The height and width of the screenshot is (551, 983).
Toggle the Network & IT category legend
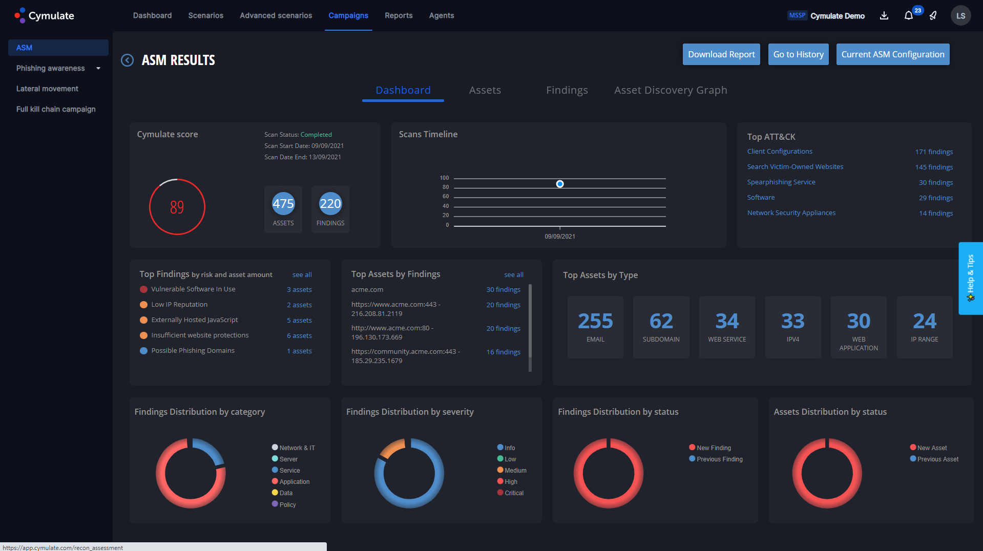pyautogui.click(x=293, y=447)
